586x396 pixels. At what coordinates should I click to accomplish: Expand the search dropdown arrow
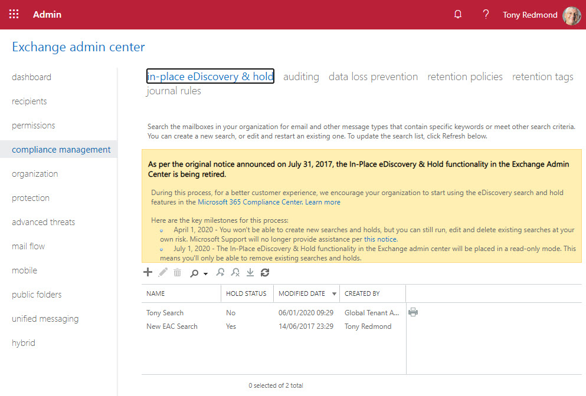coord(205,273)
